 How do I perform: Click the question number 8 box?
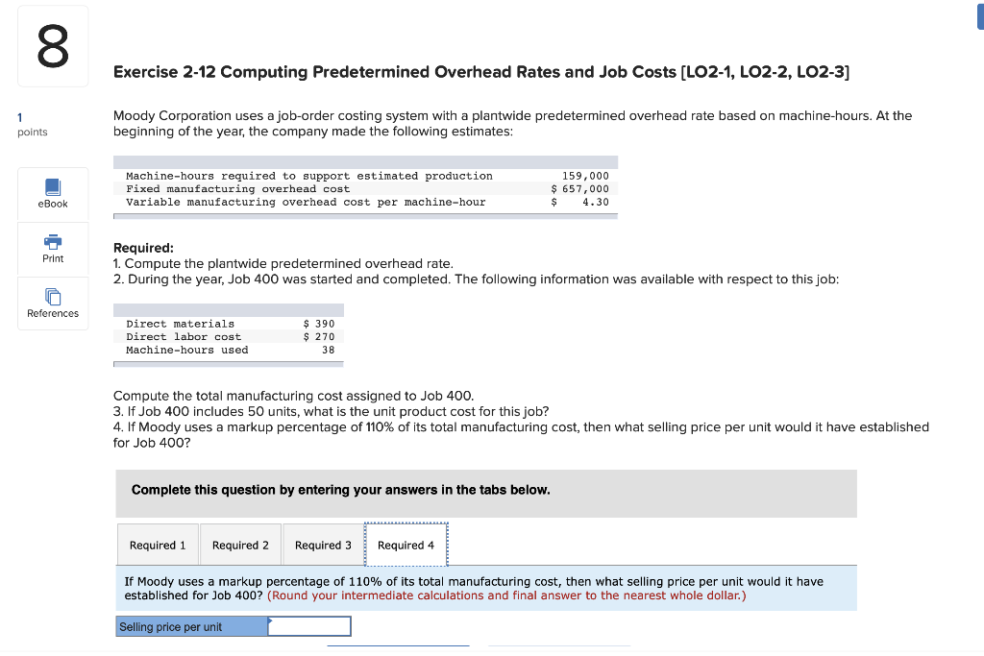tap(53, 46)
